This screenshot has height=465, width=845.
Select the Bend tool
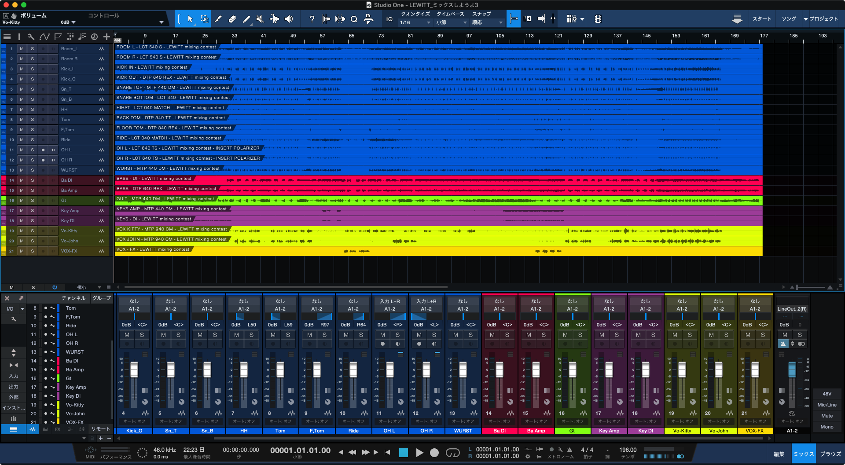click(x=274, y=19)
